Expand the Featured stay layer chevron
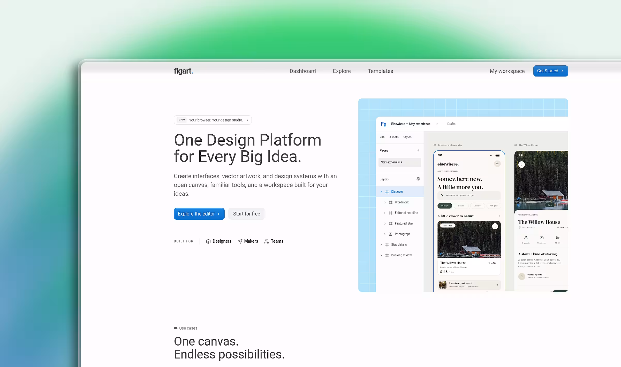The height and width of the screenshot is (367, 621). coord(385,224)
